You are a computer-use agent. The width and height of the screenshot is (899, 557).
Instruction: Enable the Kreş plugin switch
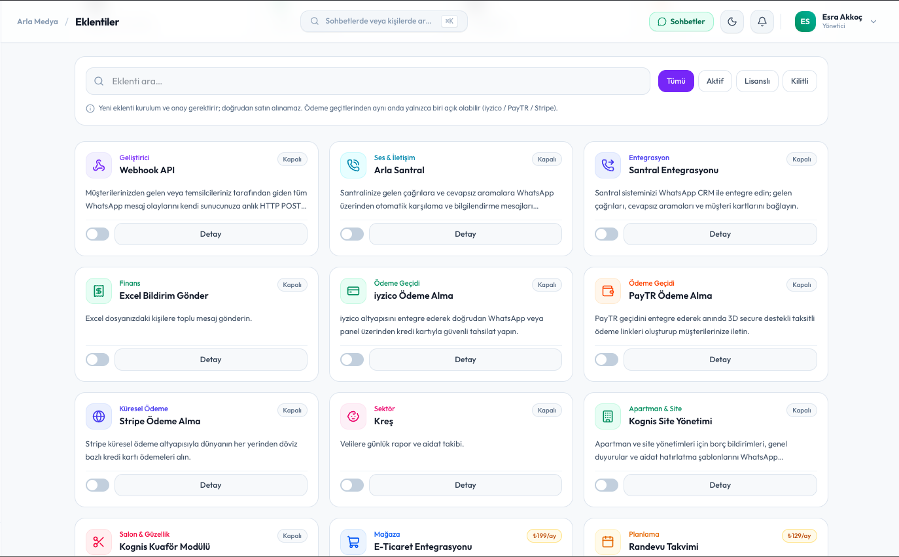tap(352, 485)
